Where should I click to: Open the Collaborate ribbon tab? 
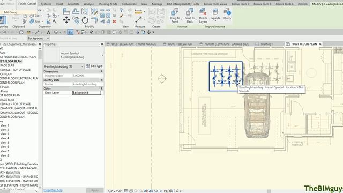129,4
